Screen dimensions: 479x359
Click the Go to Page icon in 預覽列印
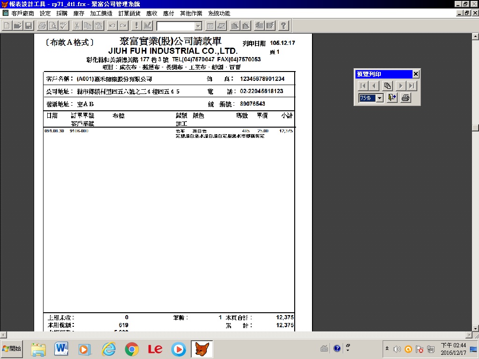[x=387, y=86]
